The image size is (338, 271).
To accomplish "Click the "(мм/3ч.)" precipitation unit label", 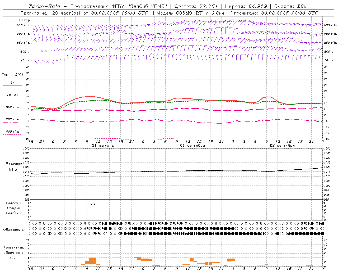I will (x=14, y=203).
